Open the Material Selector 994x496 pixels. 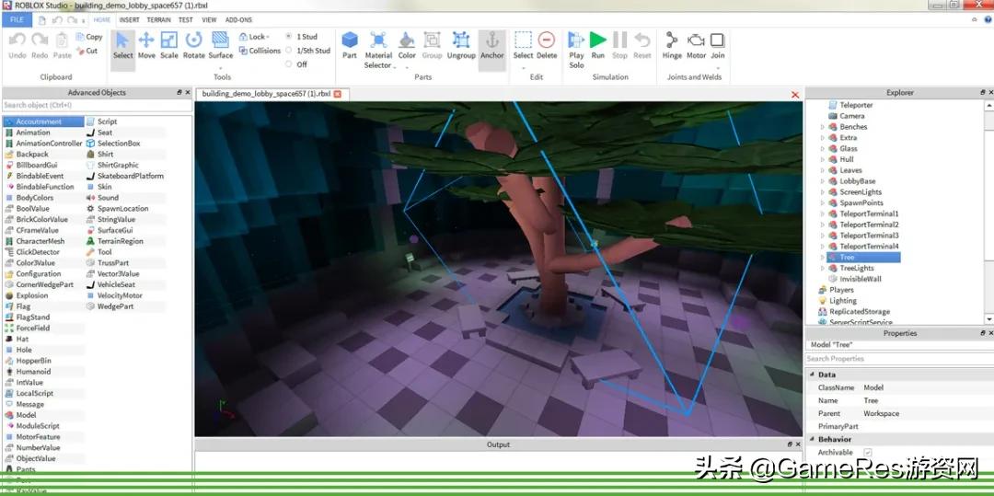tap(378, 50)
